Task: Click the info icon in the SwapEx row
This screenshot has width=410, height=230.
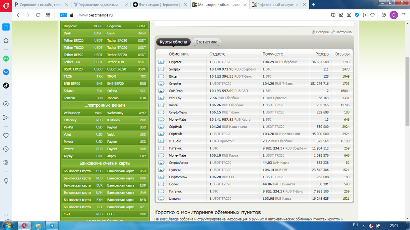Action: (161, 69)
